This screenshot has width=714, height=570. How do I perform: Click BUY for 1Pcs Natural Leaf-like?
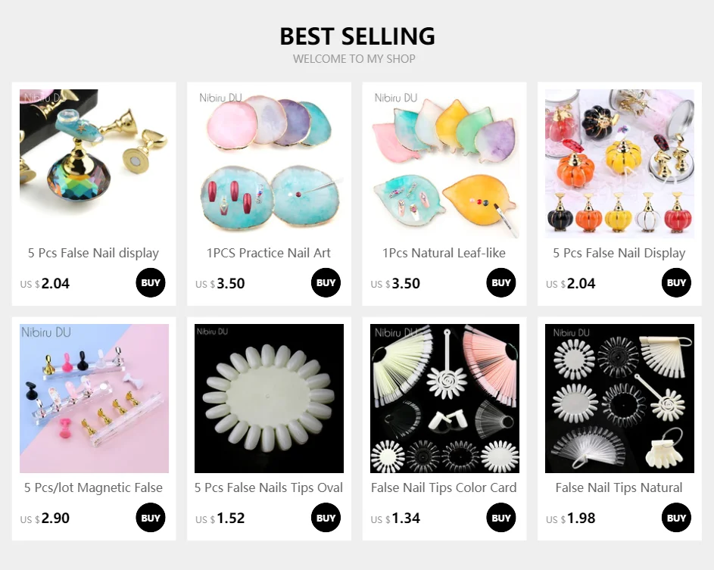pos(501,282)
